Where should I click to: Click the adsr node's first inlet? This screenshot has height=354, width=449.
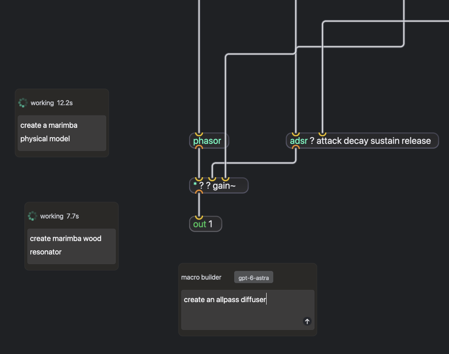(x=296, y=134)
